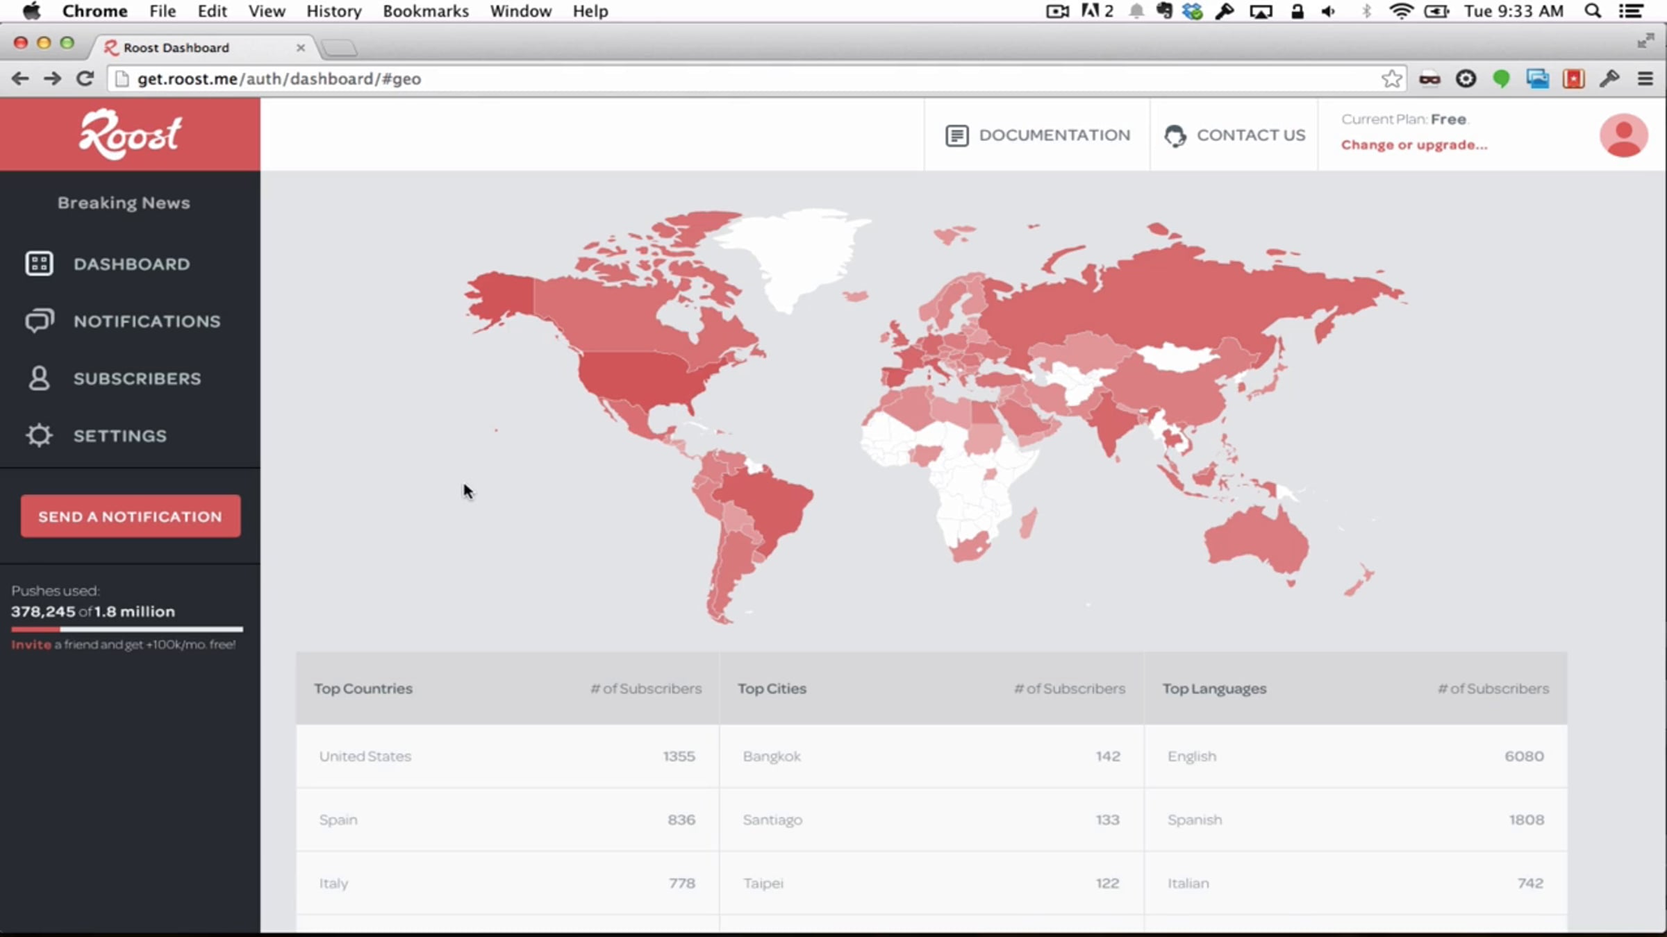Viewport: 1667px width, 937px height.
Task: Bookmark page with the star icon
Action: tap(1391, 78)
